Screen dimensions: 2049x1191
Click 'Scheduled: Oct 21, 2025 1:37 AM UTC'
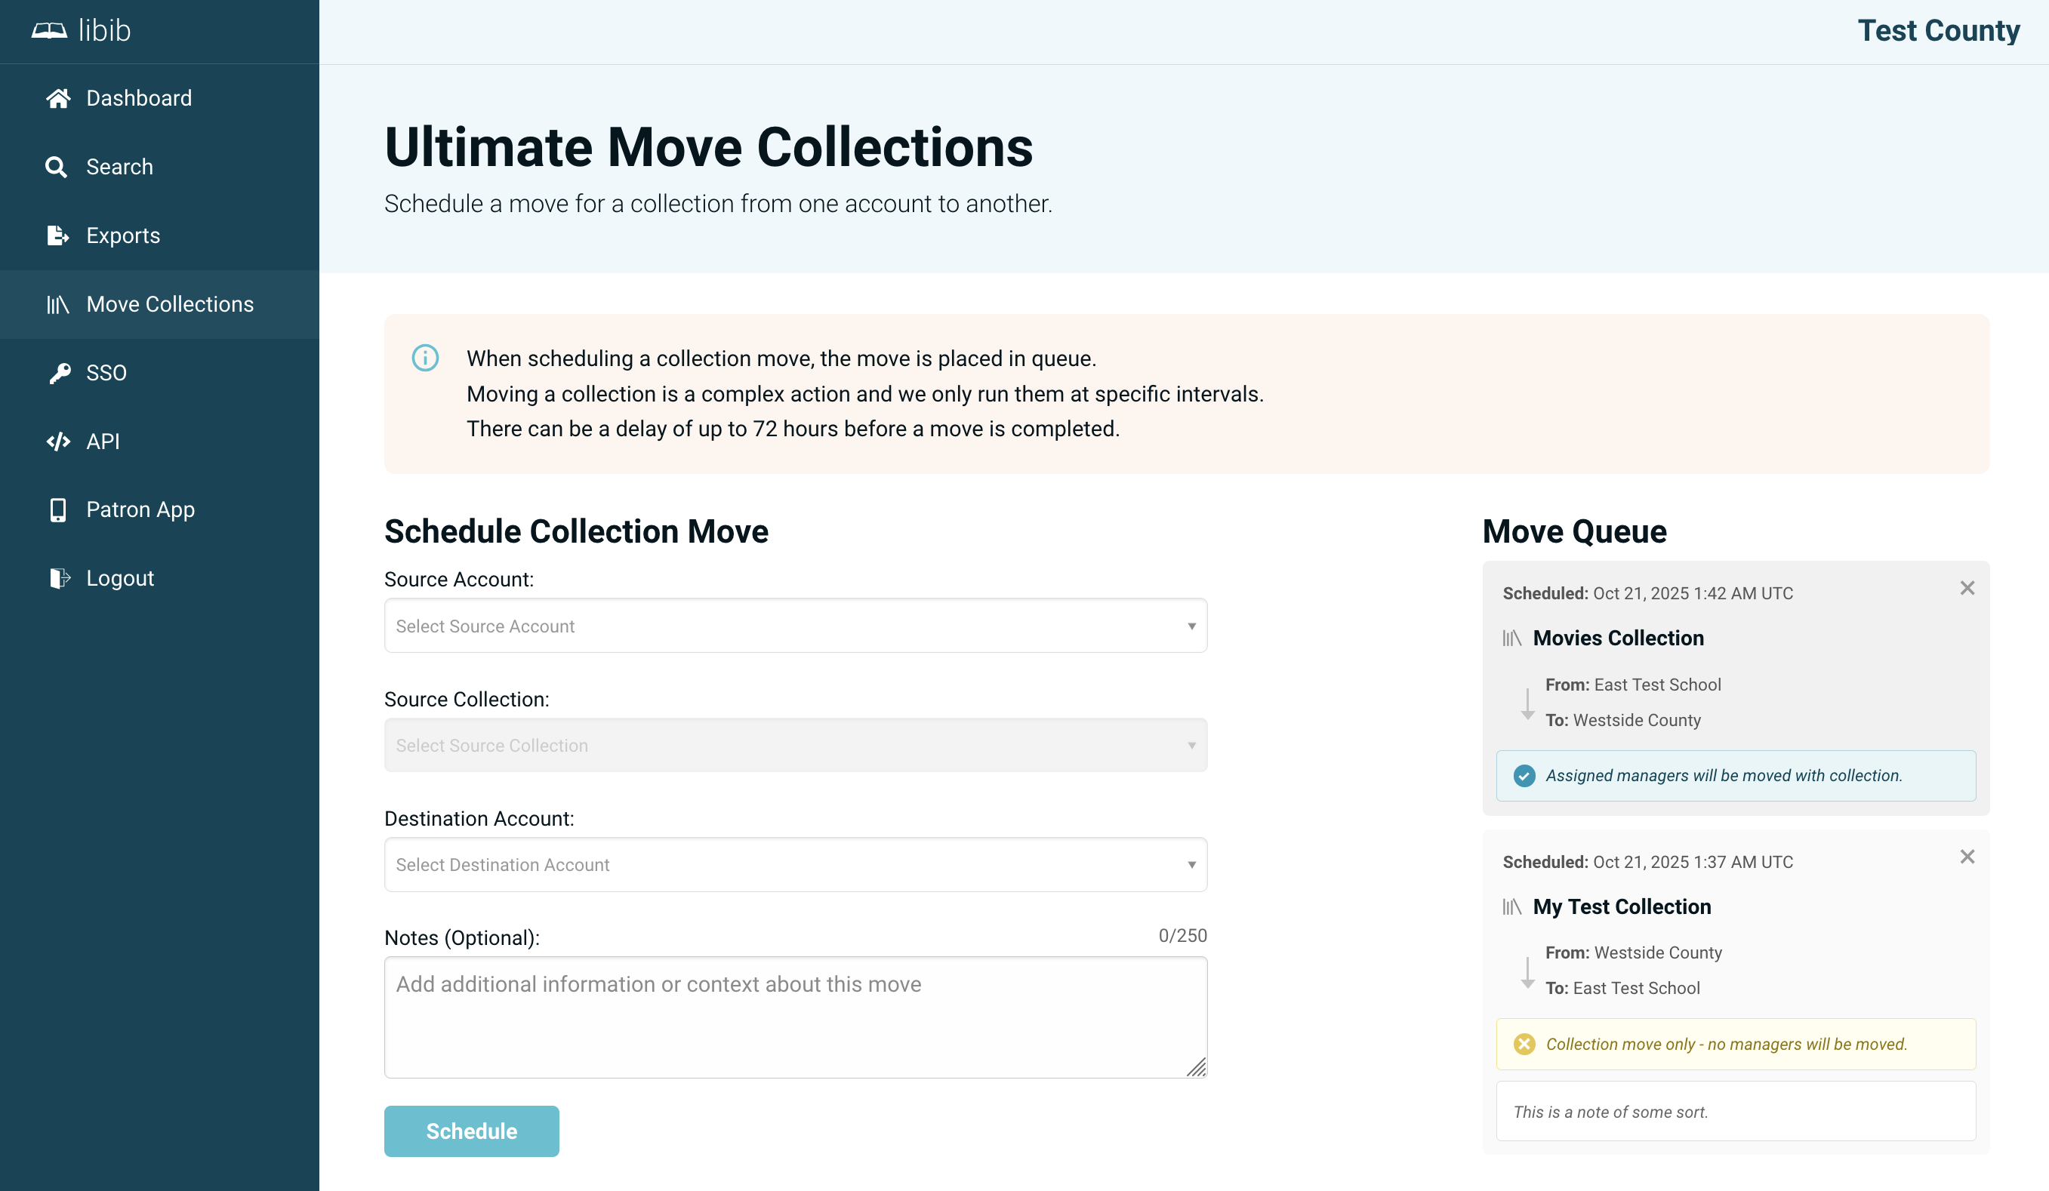(1647, 862)
